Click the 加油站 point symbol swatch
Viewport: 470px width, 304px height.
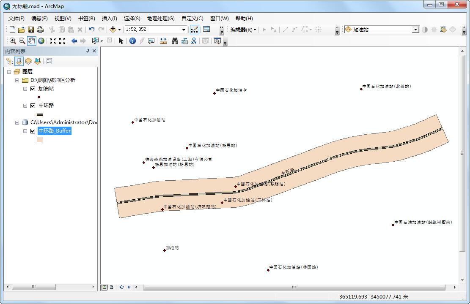click(x=39, y=97)
